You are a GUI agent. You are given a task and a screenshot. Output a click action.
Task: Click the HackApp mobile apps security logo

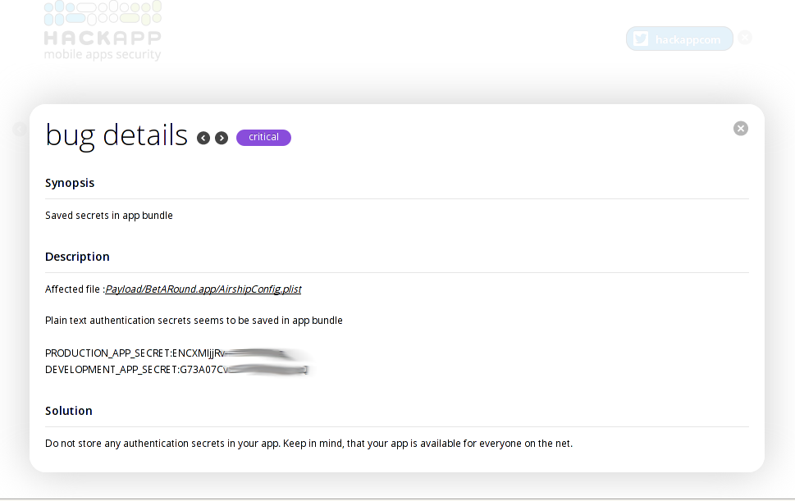tap(103, 30)
